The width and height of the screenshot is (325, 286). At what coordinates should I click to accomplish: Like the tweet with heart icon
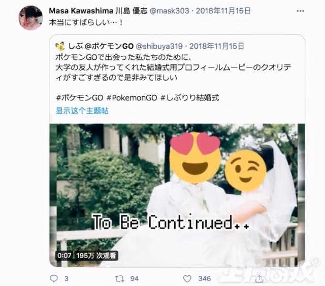[187, 279]
